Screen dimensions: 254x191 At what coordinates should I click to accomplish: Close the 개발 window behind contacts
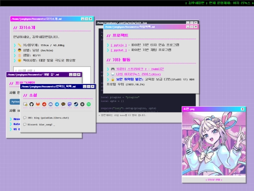[79, 75]
